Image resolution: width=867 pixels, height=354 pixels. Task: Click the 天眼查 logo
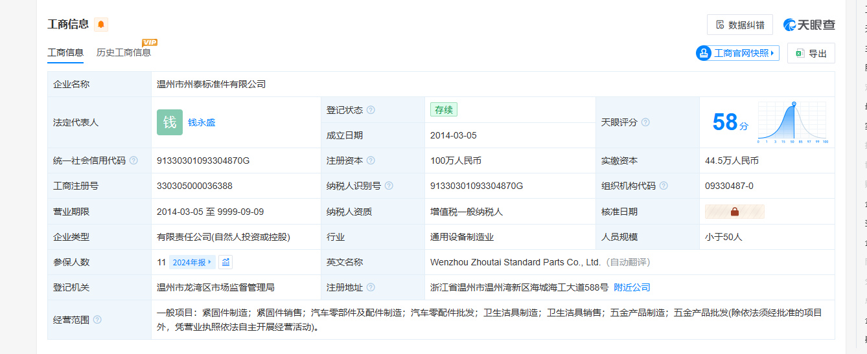[x=809, y=25]
